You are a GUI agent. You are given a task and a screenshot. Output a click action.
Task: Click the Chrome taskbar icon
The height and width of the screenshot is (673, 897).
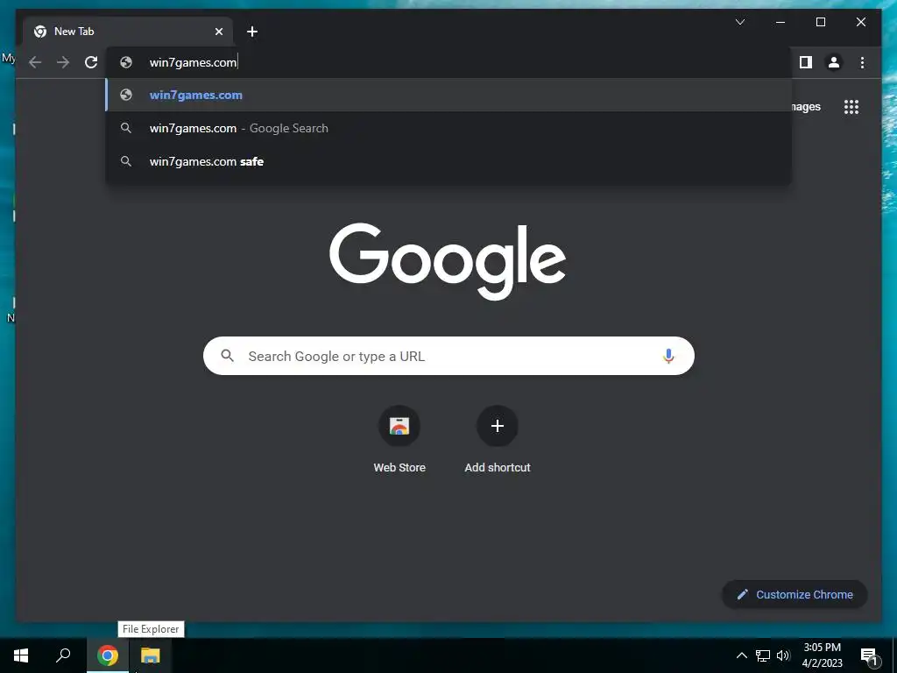(x=108, y=655)
